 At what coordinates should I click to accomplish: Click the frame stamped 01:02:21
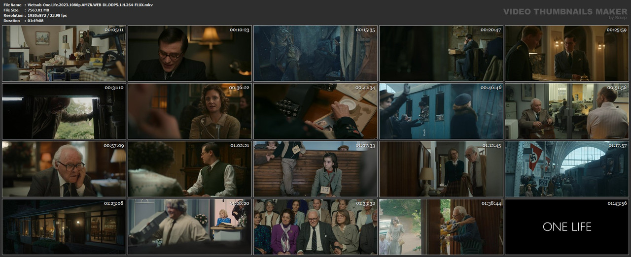point(190,169)
